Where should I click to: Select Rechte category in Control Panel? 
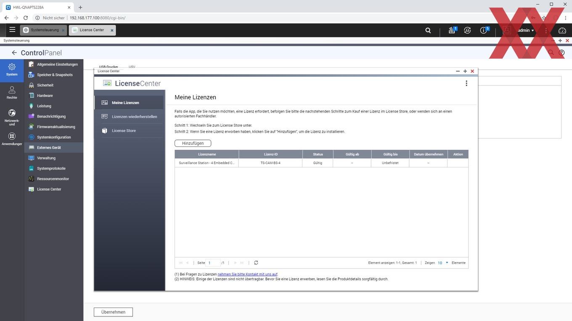(12, 93)
